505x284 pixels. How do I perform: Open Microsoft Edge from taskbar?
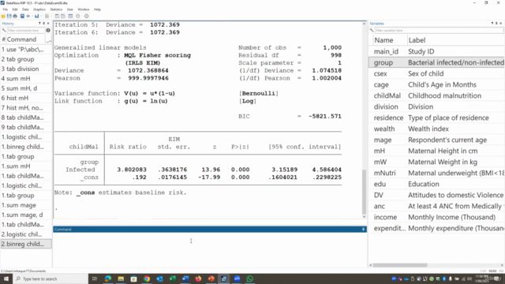(108, 278)
